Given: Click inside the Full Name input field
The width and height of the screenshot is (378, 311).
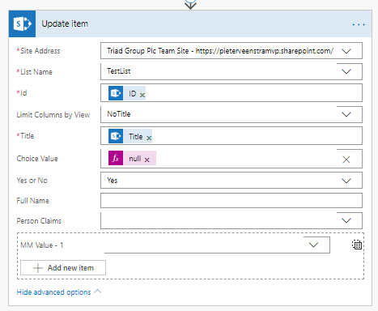Looking at the screenshot, I should pos(231,201).
